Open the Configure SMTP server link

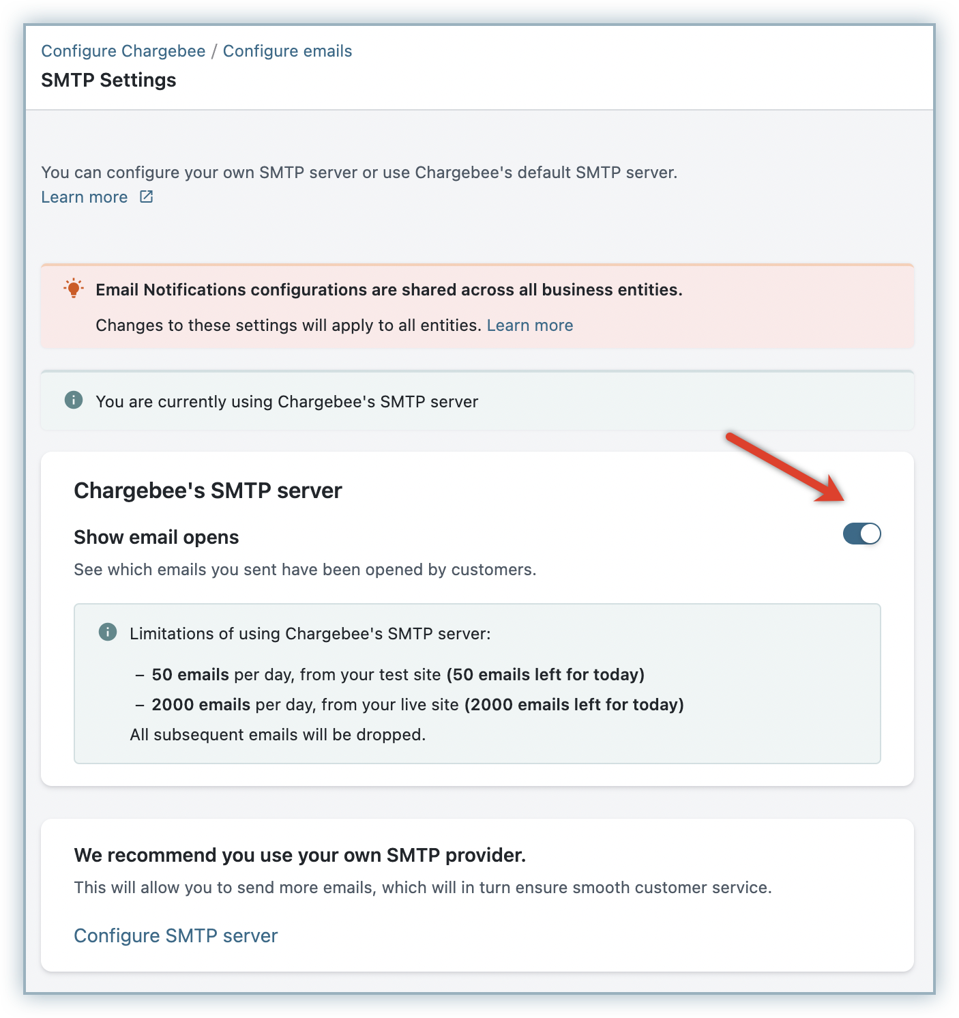coord(175,935)
